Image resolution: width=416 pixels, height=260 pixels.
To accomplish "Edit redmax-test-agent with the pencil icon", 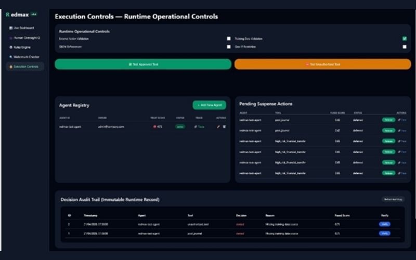I will point(218,127).
